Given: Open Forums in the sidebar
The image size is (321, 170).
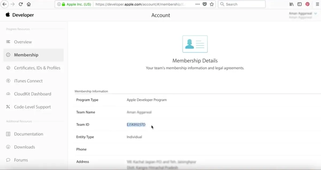Looking at the screenshot, I should pos(21,160).
